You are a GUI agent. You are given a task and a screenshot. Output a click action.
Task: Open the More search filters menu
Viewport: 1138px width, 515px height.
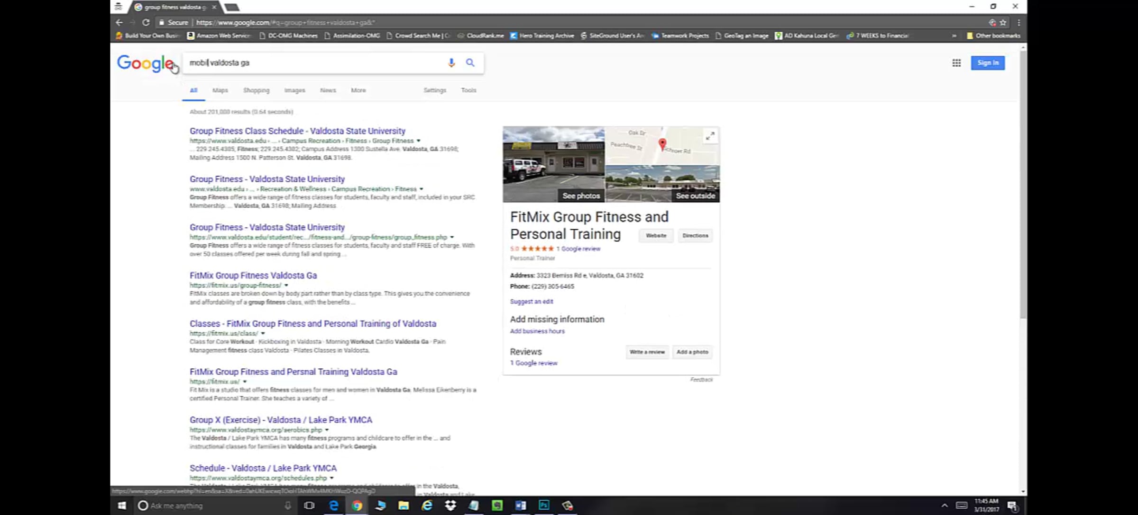pyautogui.click(x=358, y=90)
